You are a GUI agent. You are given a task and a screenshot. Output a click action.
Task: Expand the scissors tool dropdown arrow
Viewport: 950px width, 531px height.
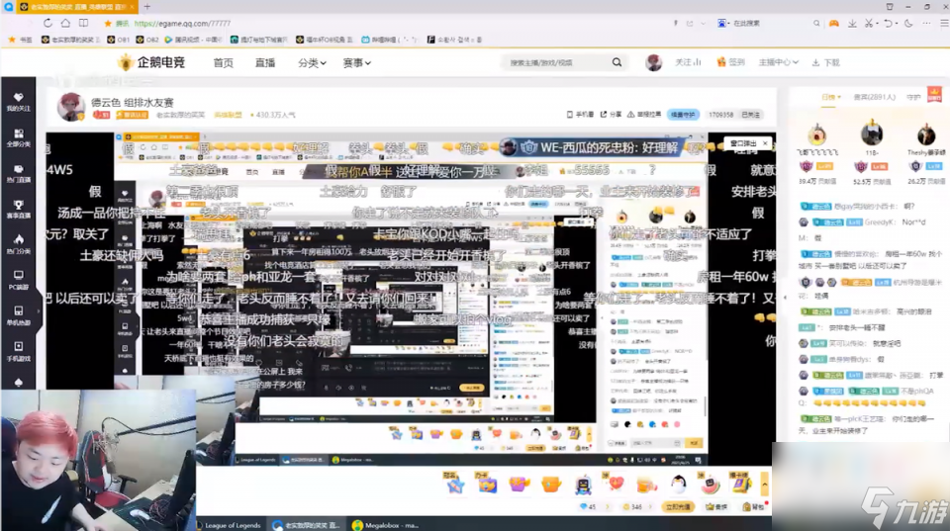(x=877, y=24)
